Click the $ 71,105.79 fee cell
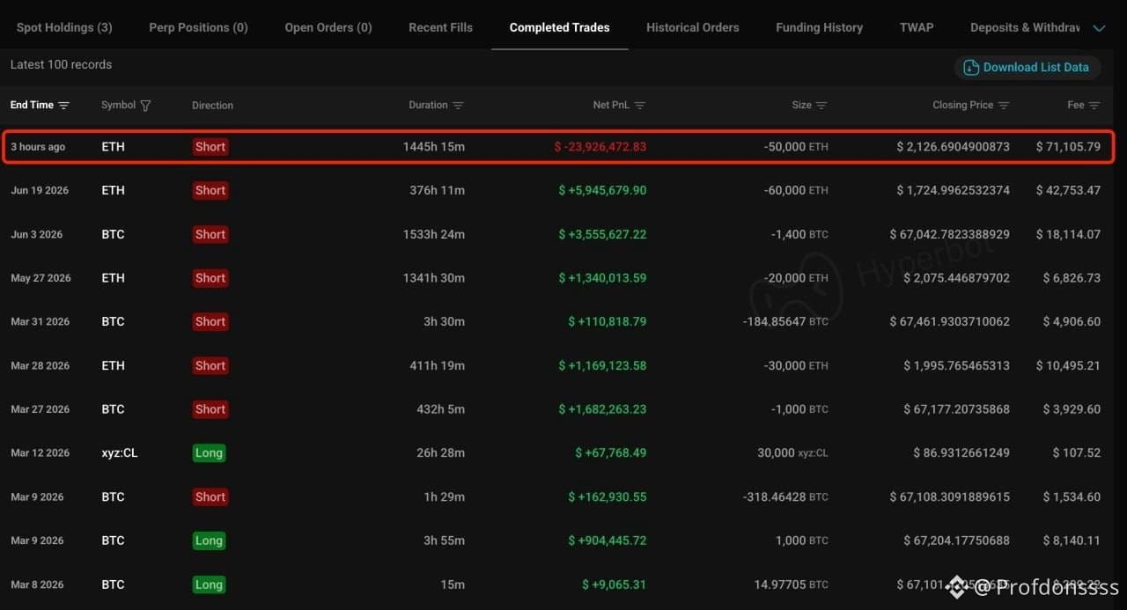This screenshot has width=1127, height=610. tap(1068, 147)
